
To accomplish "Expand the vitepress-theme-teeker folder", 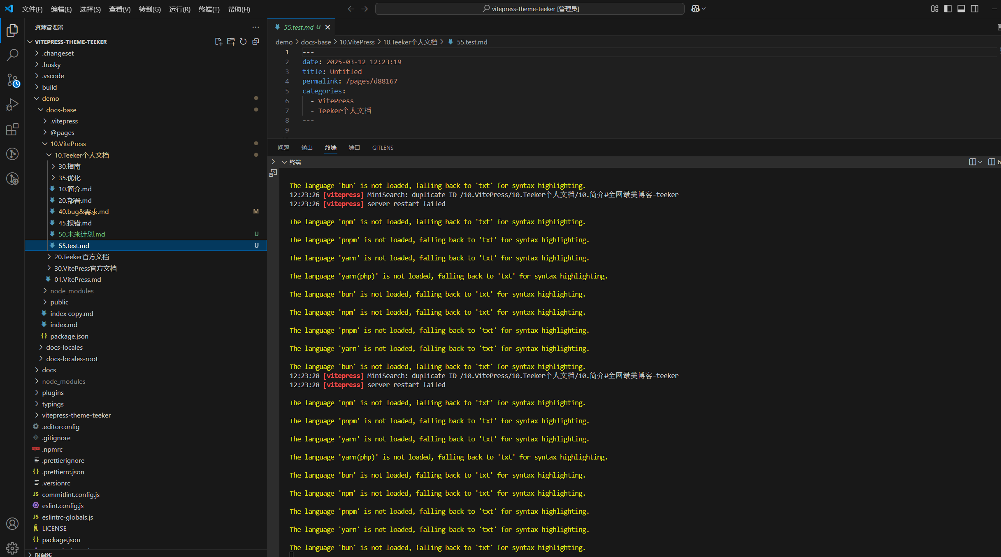I will (x=37, y=415).
